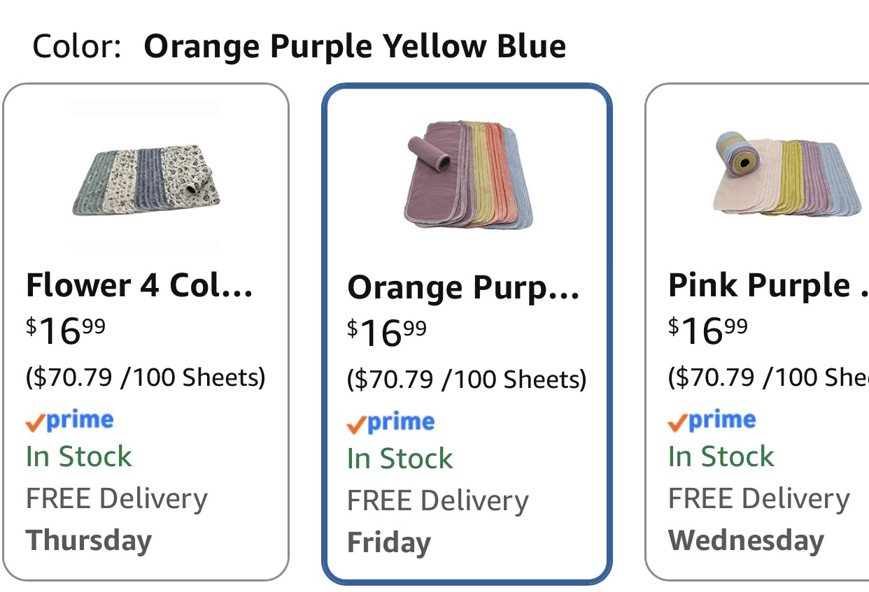Choose the Pink Purple color option title
Image resolution: width=869 pixels, height=592 pixels.
(x=768, y=285)
